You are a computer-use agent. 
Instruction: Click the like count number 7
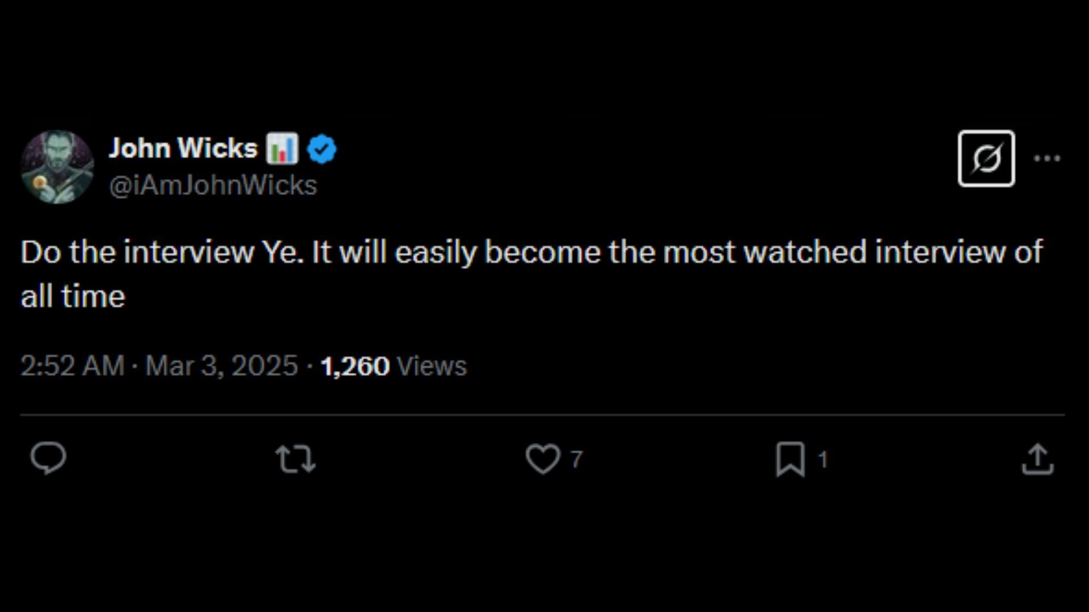click(x=576, y=459)
